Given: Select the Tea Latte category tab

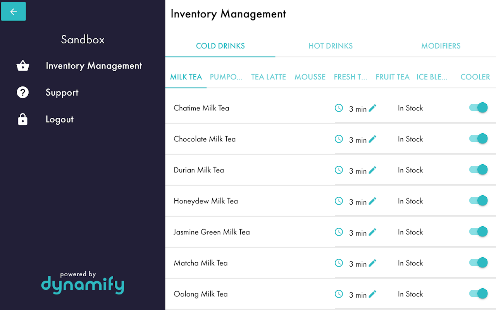Looking at the screenshot, I should (x=269, y=77).
